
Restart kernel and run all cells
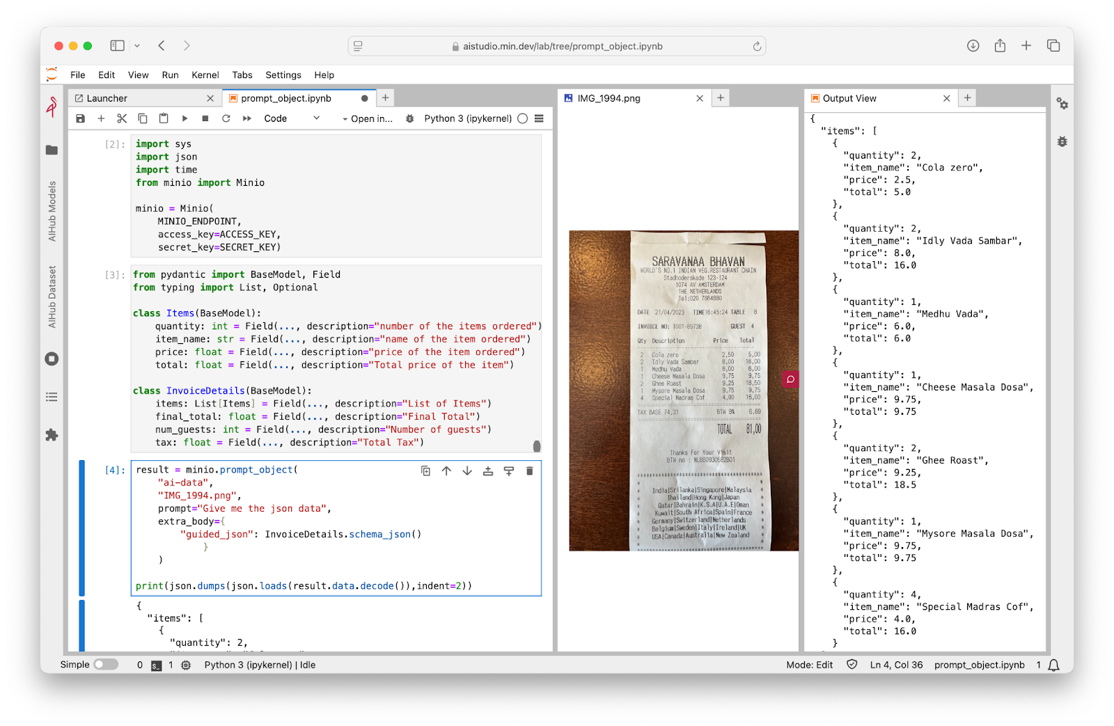point(247,118)
